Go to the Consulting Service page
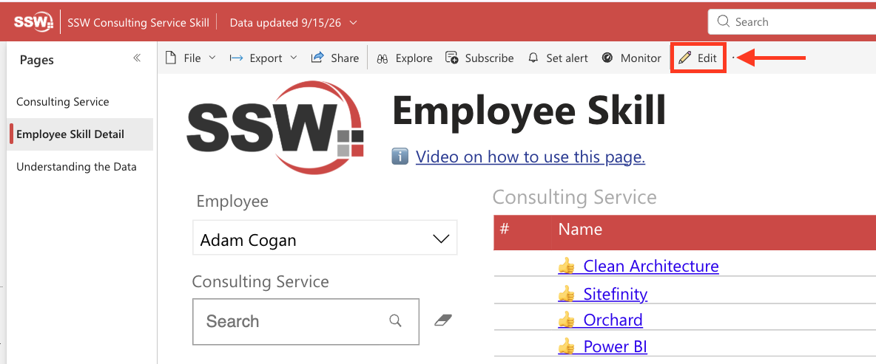 click(63, 102)
